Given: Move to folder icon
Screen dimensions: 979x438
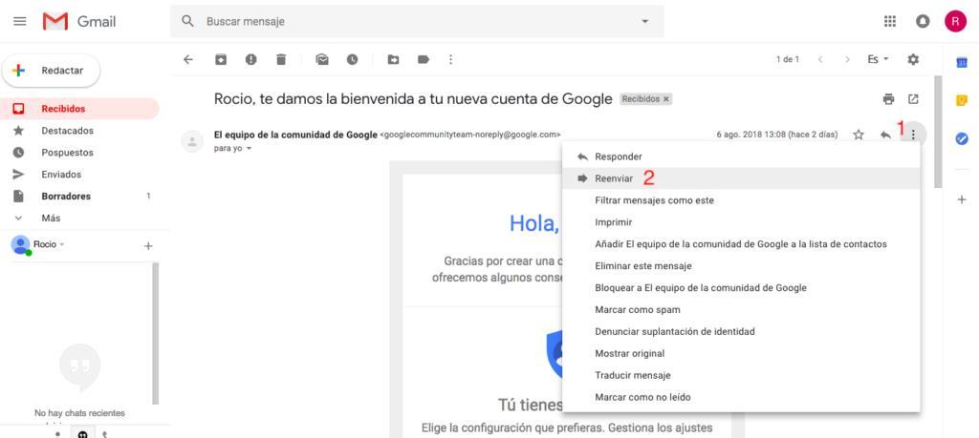Looking at the screenshot, I should click(393, 60).
